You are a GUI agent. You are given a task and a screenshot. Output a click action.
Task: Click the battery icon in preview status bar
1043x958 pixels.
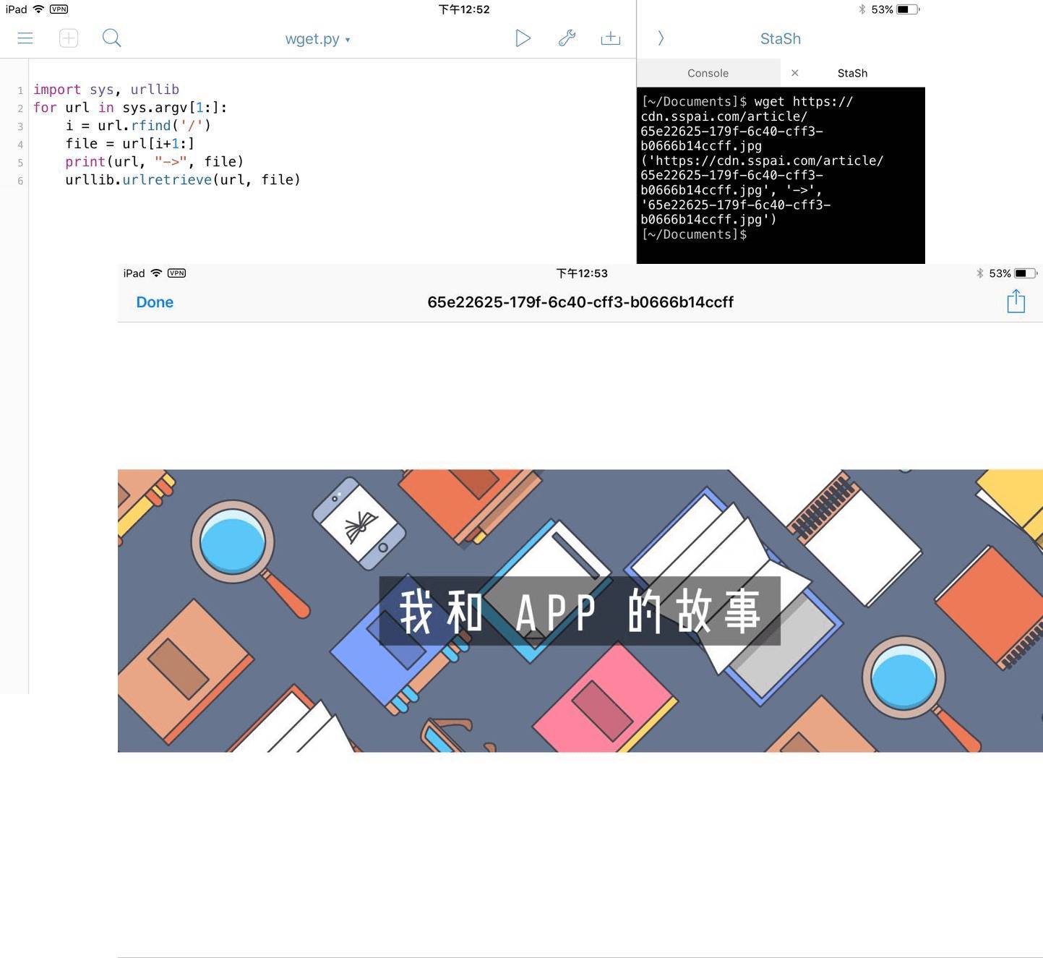(x=1026, y=273)
